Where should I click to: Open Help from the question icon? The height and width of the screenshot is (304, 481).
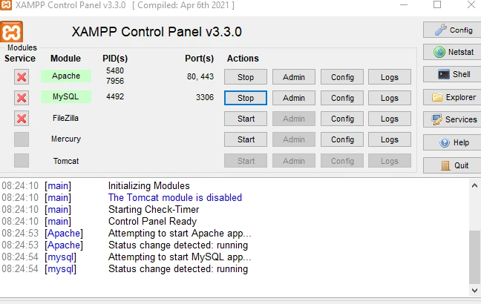point(445,143)
